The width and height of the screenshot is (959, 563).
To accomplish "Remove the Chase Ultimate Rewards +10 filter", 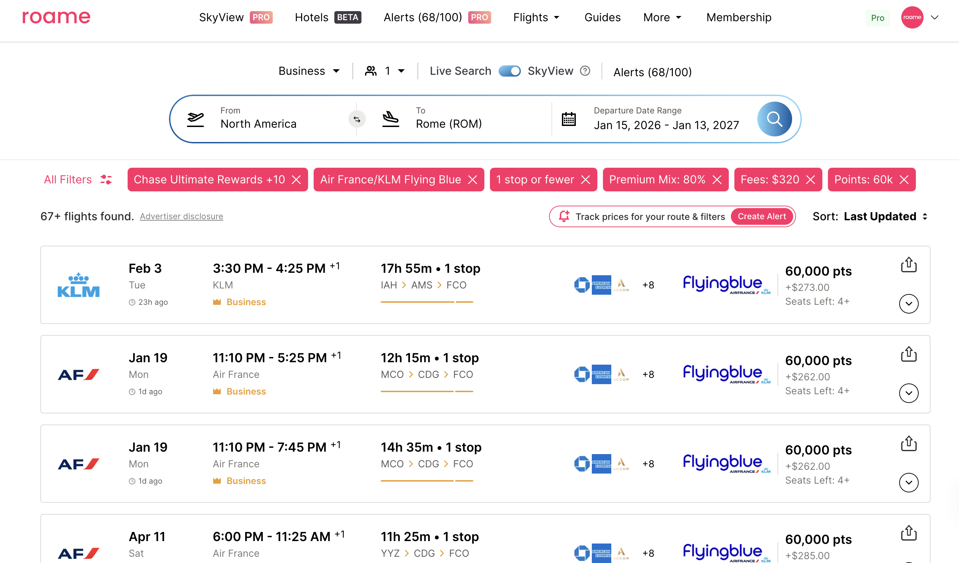I will 296,180.
